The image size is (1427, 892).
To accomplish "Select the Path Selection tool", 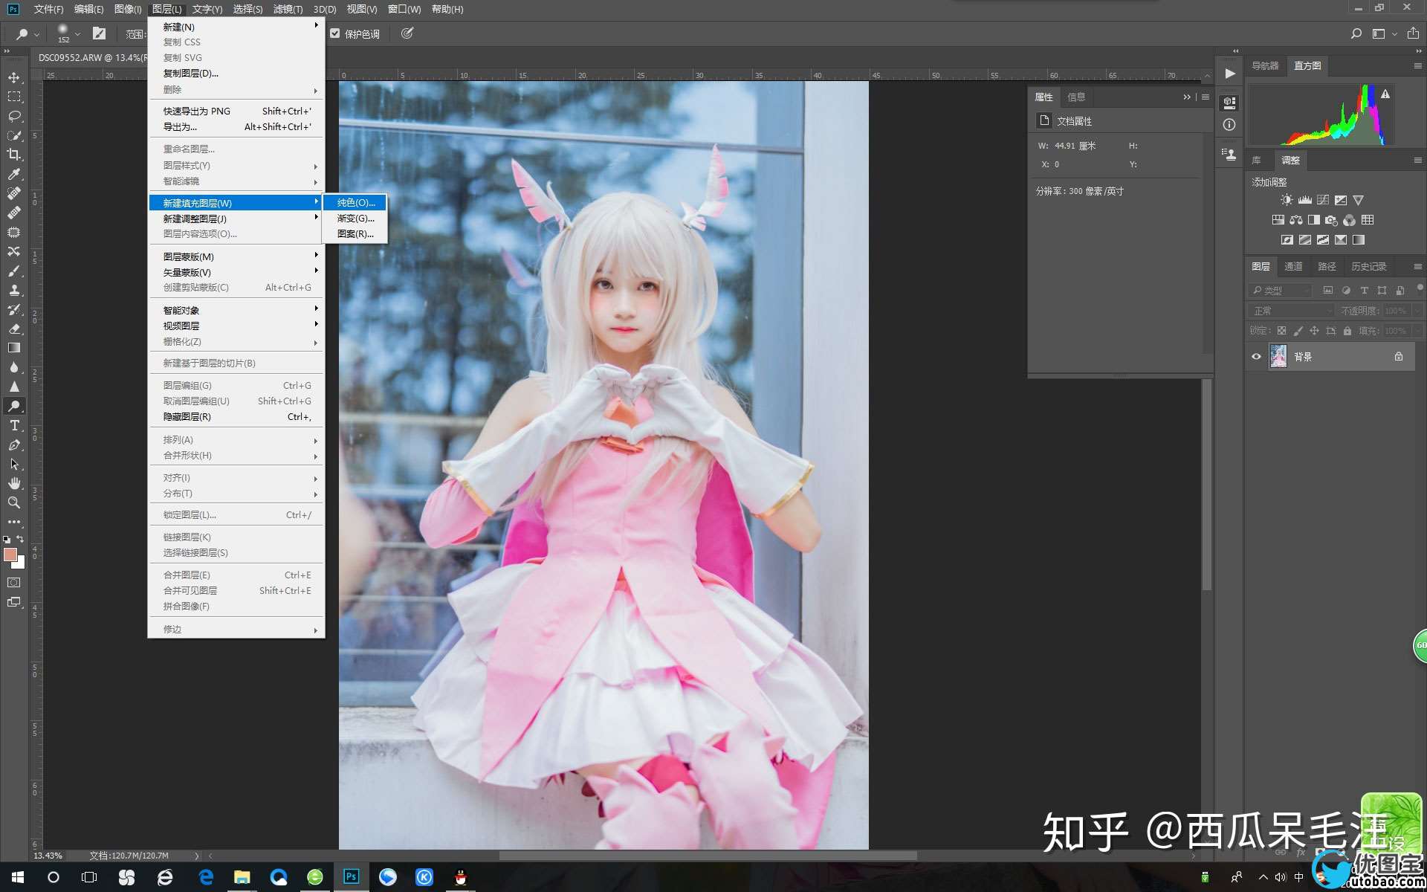I will point(14,464).
